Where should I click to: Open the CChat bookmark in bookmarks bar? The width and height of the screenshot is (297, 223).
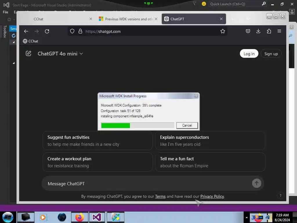[30, 41]
